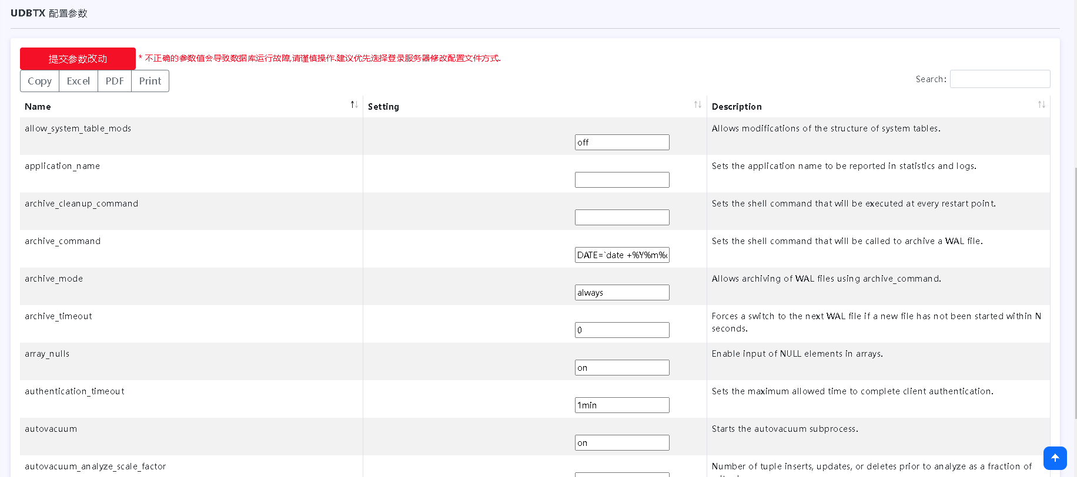Image resolution: width=1077 pixels, height=477 pixels.
Task: Export table as PDF
Action: pos(115,81)
